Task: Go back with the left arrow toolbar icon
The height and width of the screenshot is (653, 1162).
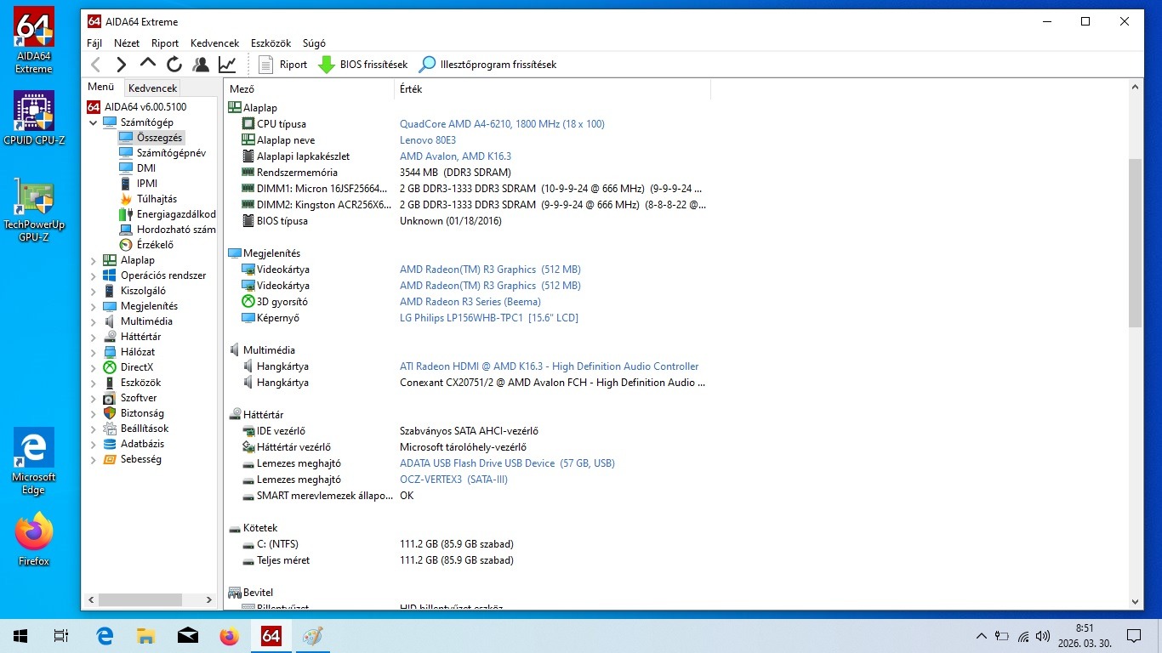Action: pos(96,65)
